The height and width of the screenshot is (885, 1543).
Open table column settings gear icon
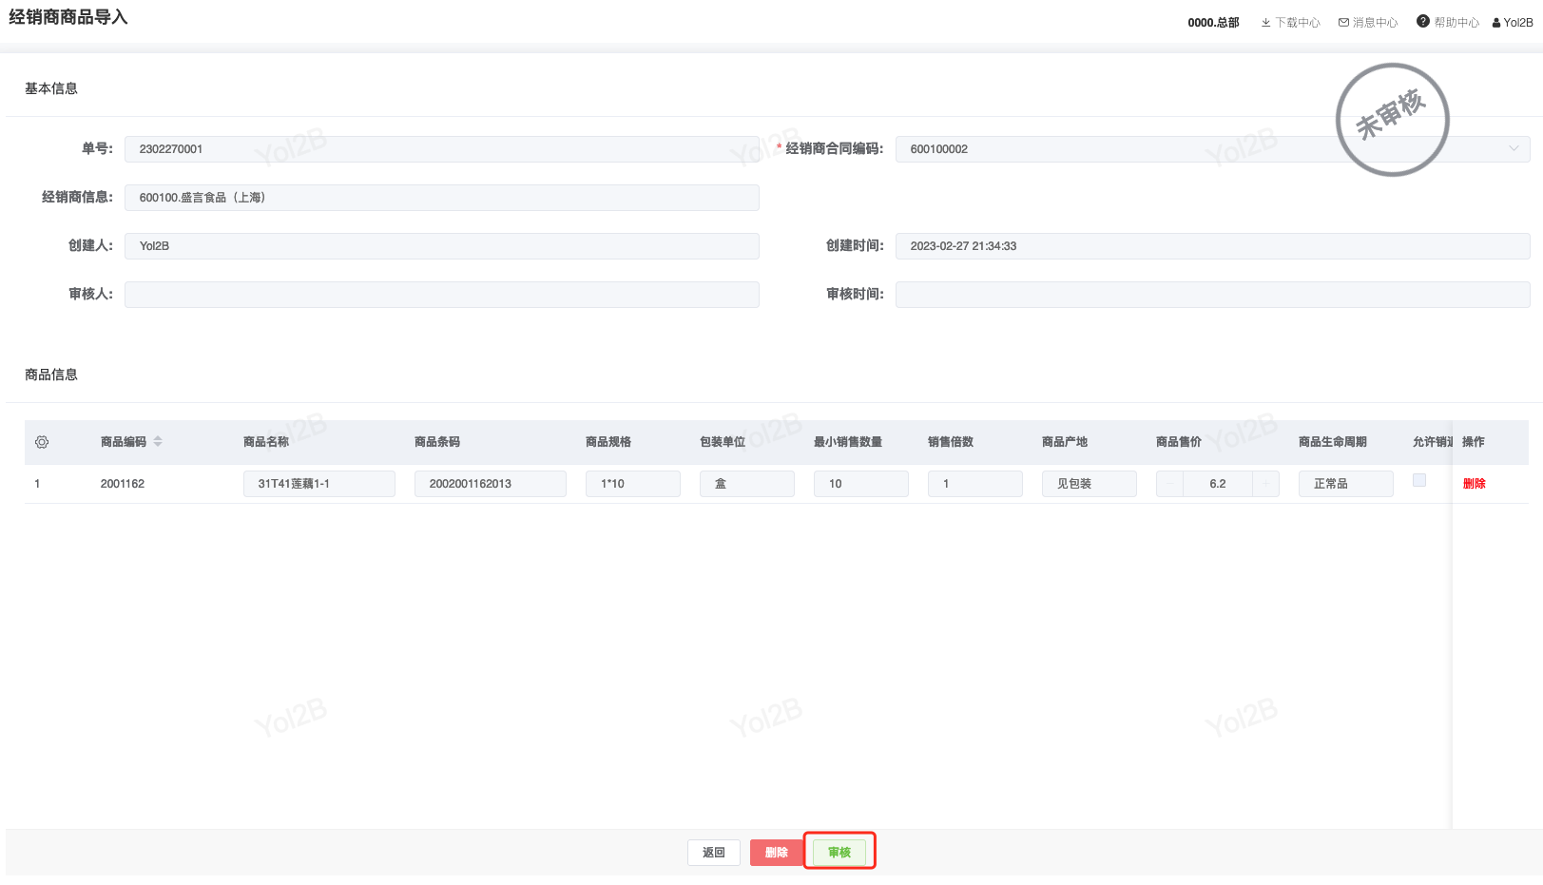tap(42, 442)
